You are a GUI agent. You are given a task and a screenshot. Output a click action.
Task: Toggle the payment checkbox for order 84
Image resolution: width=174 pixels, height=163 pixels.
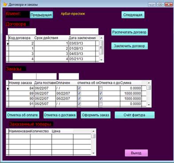79,88
